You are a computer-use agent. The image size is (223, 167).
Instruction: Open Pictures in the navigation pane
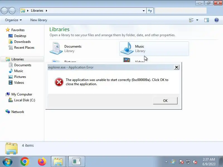pos(20,77)
